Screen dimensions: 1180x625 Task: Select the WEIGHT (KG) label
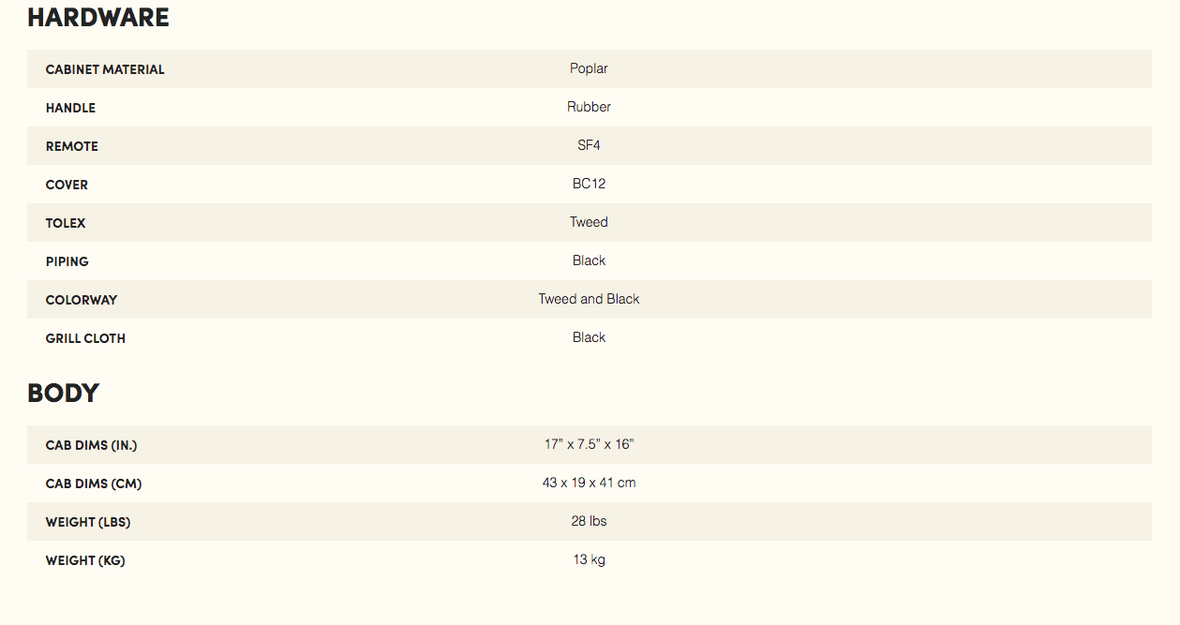click(85, 560)
